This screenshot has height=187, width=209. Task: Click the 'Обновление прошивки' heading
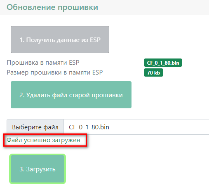tap(52, 7)
